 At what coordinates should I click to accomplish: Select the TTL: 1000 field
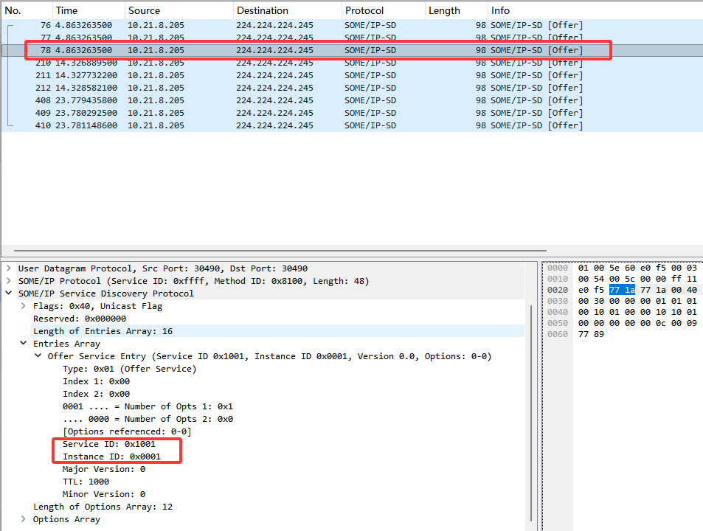tap(86, 482)
